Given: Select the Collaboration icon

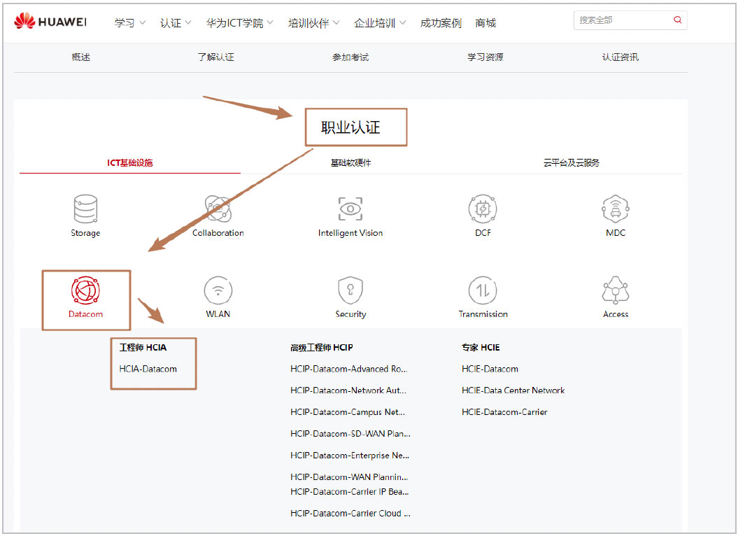Looking at the screenshot, I should tap(218, 209).
